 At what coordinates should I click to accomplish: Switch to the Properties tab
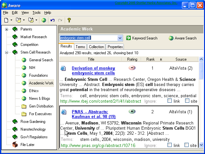pyautogui.click(x=115, y=47)
